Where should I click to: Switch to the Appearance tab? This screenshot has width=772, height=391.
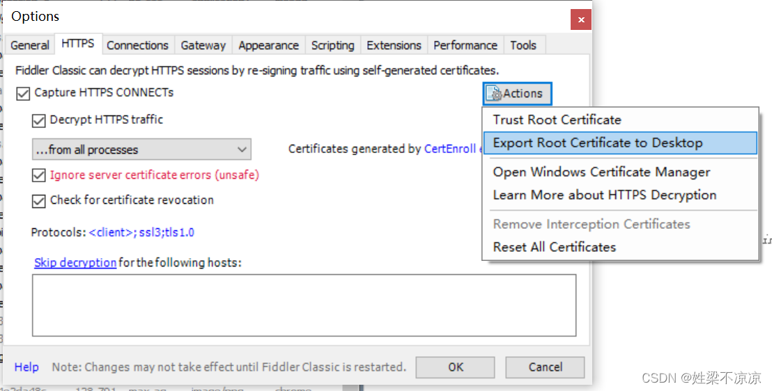pos(268,45)
